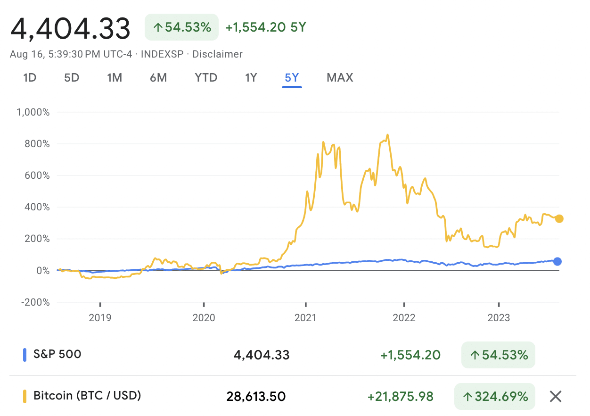Click the 324.69% badge in Bitcoin row
The width and height of the screenshot is (590, 416).
pos(495,397)
